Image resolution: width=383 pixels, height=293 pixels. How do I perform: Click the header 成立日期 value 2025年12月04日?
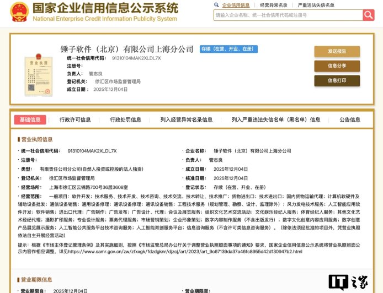110,89
